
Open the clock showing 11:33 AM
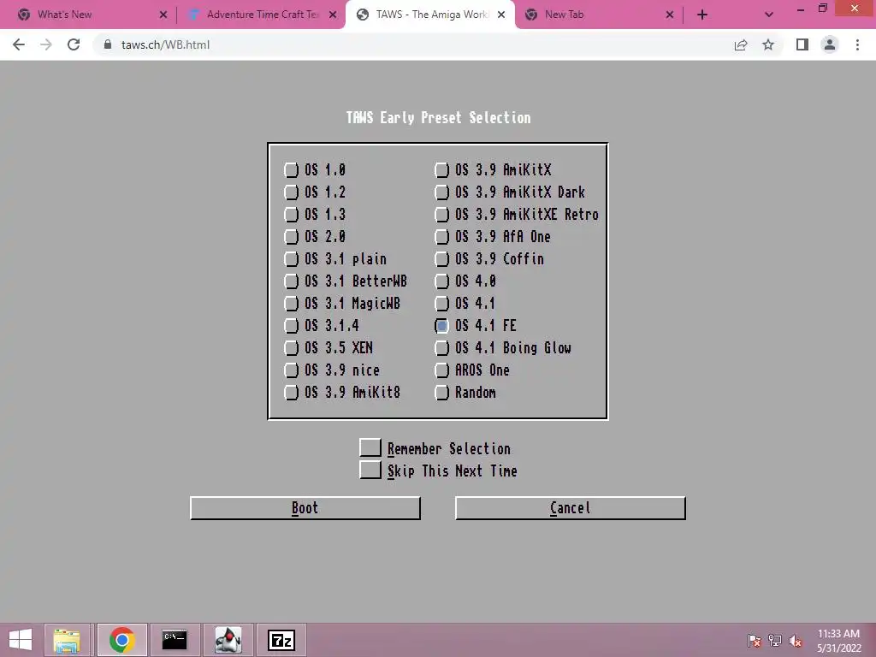click(x=838, y=640)
